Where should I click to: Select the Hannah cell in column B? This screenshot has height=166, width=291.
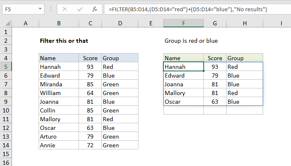[x=59, y=67]
